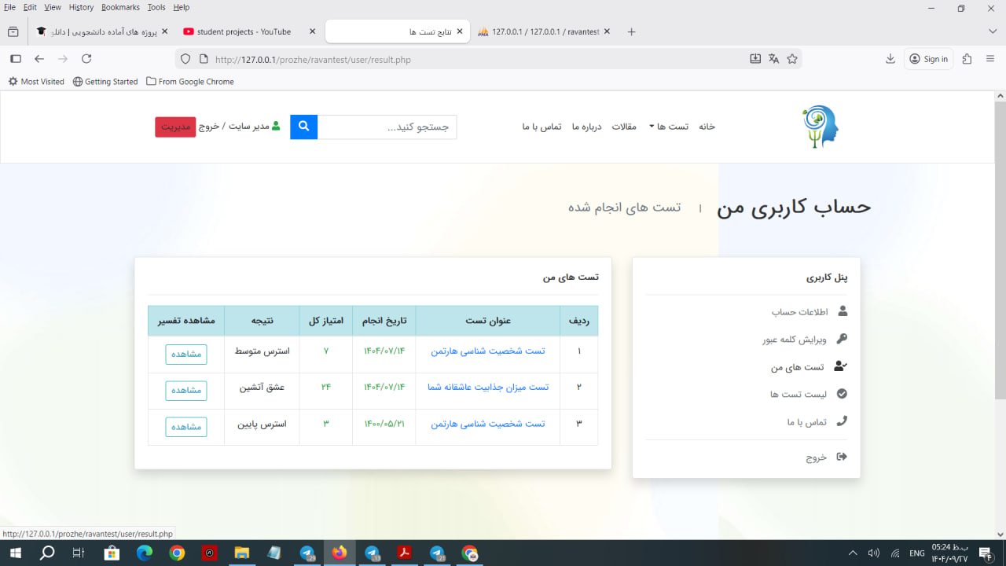1006x566 pixels.
Task: Click the page translate icon in address bar
Action: click(773, 59)
